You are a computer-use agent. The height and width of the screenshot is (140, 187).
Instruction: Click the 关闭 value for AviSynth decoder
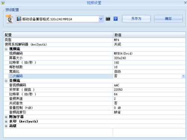[x=117, y=44]
